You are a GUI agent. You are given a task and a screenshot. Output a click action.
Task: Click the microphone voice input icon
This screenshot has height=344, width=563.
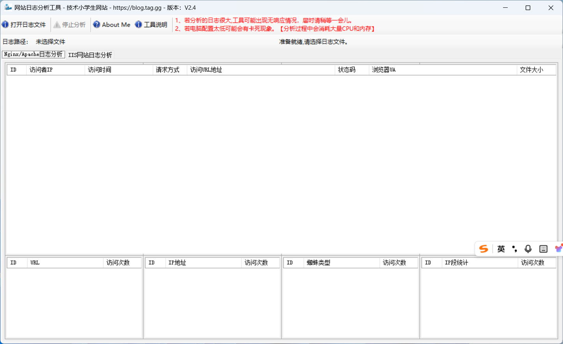[528, 249]
